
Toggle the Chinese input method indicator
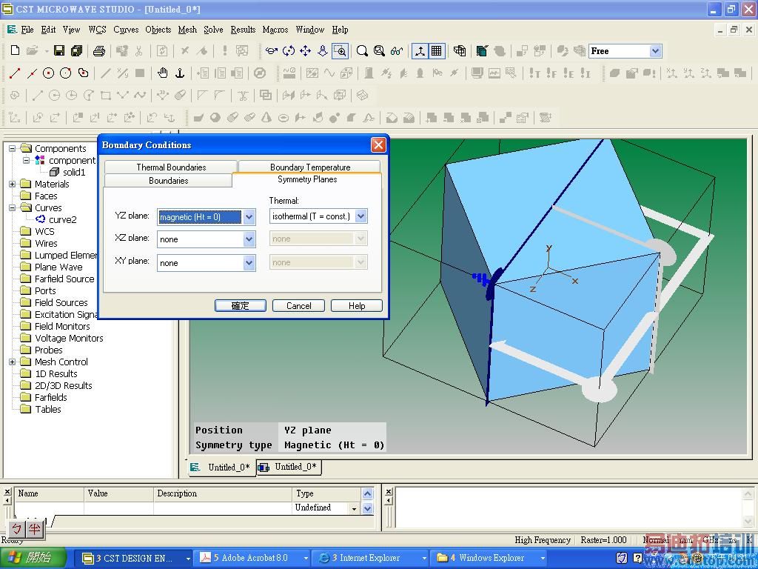17,529
